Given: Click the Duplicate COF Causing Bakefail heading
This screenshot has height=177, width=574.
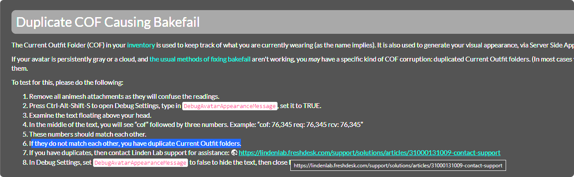Looking at the screenshot, I should tap(108, 22).
